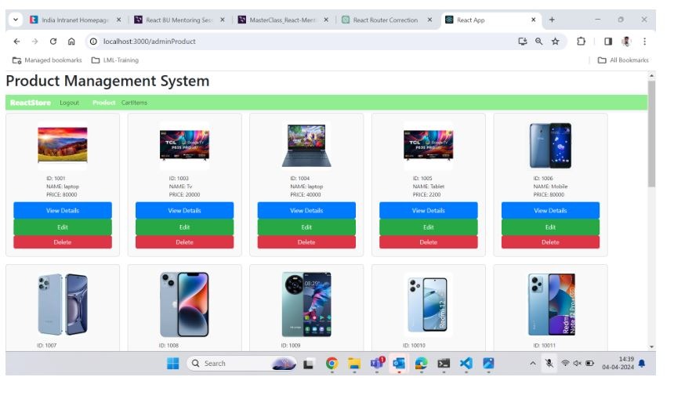Edit product ID 1004 laptop
Viewport: 674px width, 395px height.
click(307, 228)
